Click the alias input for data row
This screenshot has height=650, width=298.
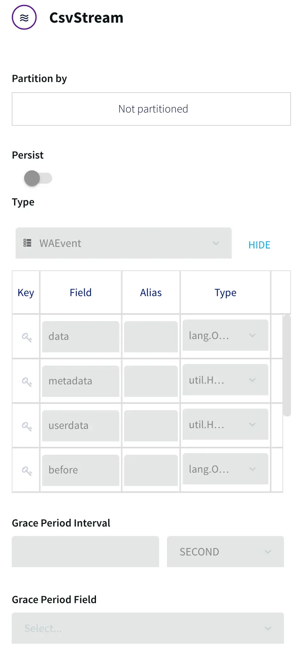coord(151,337)
